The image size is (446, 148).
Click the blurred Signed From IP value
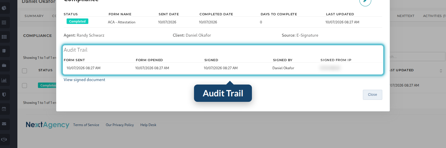click(x=330, y=68)
